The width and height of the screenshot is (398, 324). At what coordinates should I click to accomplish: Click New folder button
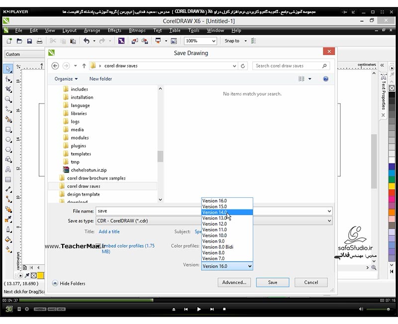pyautogui.click(x=100, y=79)
